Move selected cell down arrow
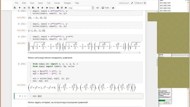The height and width of the screenshot is (107, 190). 42,8
